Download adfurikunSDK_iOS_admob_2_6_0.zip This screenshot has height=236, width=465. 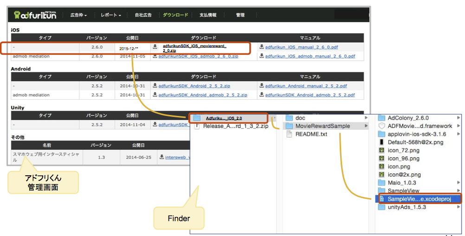pyautogui.click(x=199, y=56)
